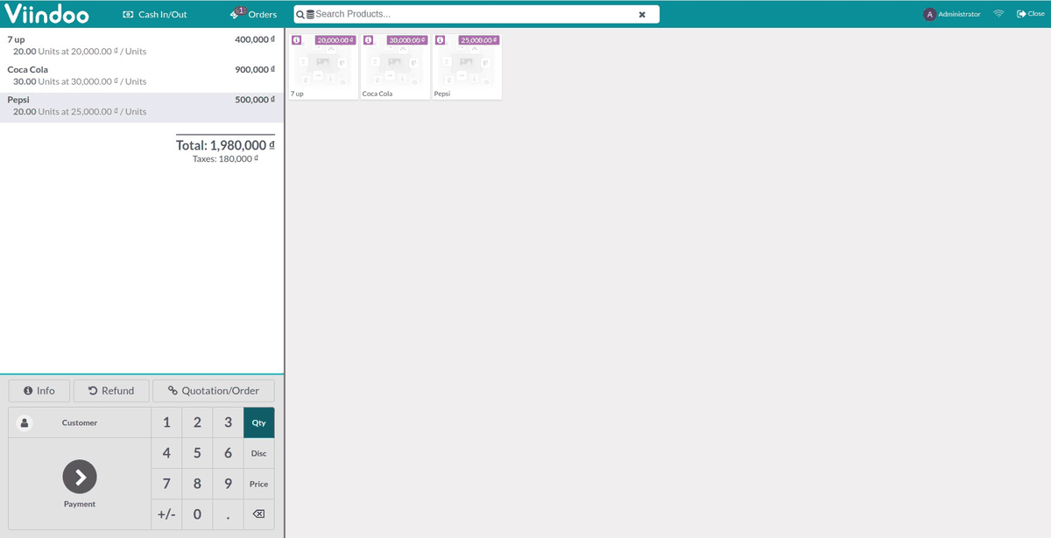Click the 25,000.00 price tag on Pepsi

click(479, 40)
